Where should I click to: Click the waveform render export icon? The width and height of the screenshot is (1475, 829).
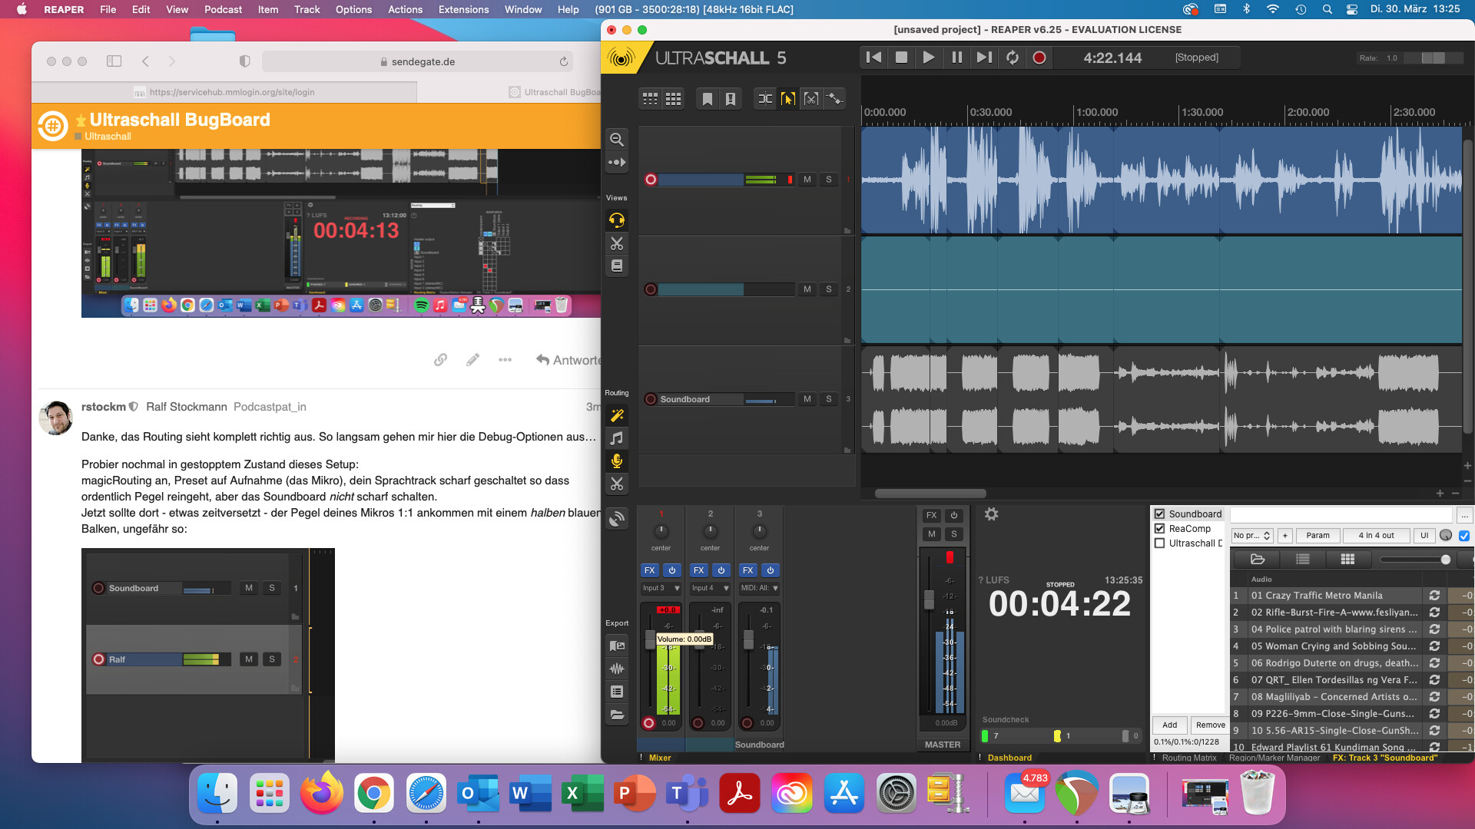coord(616,669)
